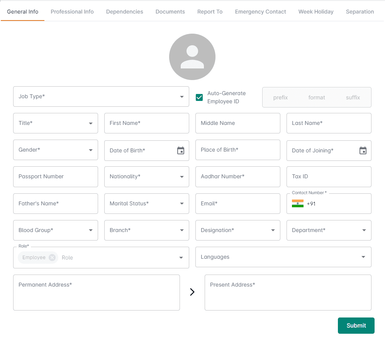
Task: Uncheck Auto-Generate Employee ID checkbox
Action: click(199, 97)
